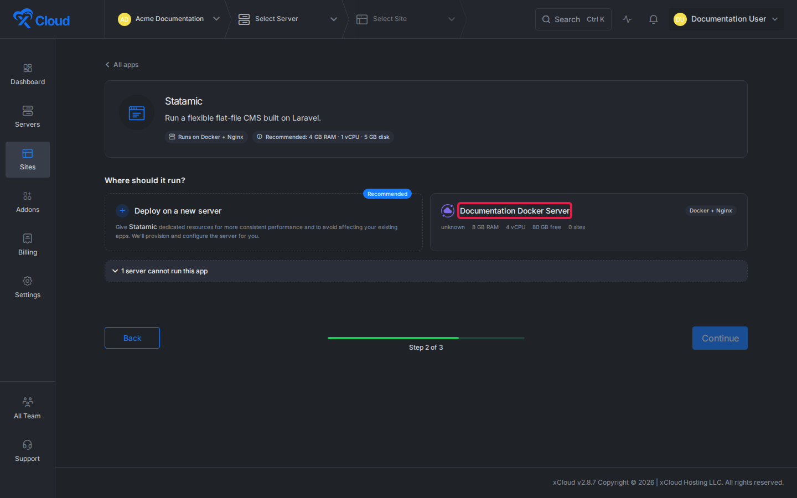
Task: Click the Recommended 4 GB RAM requirements chip
Action: (x=323, y=137)
